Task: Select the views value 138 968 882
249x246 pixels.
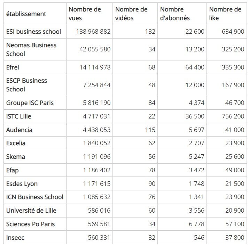Action: click(x=93, y=32)
